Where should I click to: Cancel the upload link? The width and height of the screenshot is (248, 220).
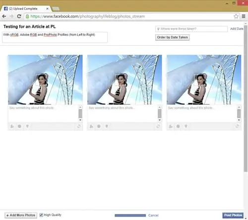click(x=153, y=215)
